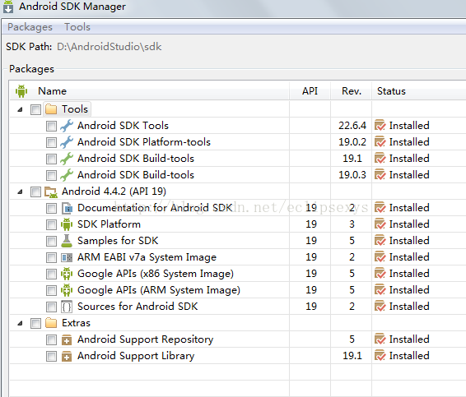Click the Sources for Android SDK braces icon
The width and height of the screenshot is (466, 397).
[67, 307]
